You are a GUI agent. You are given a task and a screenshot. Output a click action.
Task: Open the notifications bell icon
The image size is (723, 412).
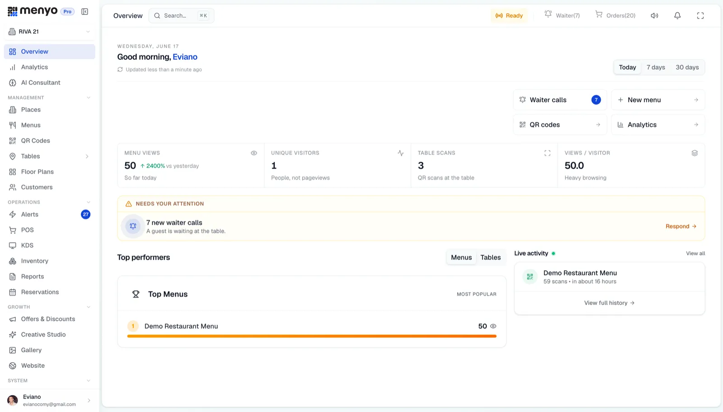677,16
